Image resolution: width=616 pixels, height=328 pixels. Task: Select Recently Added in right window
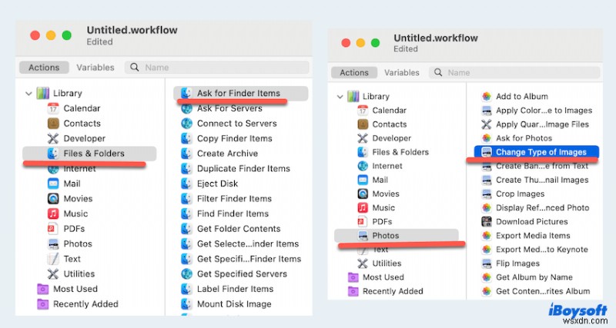click(393, 291)
